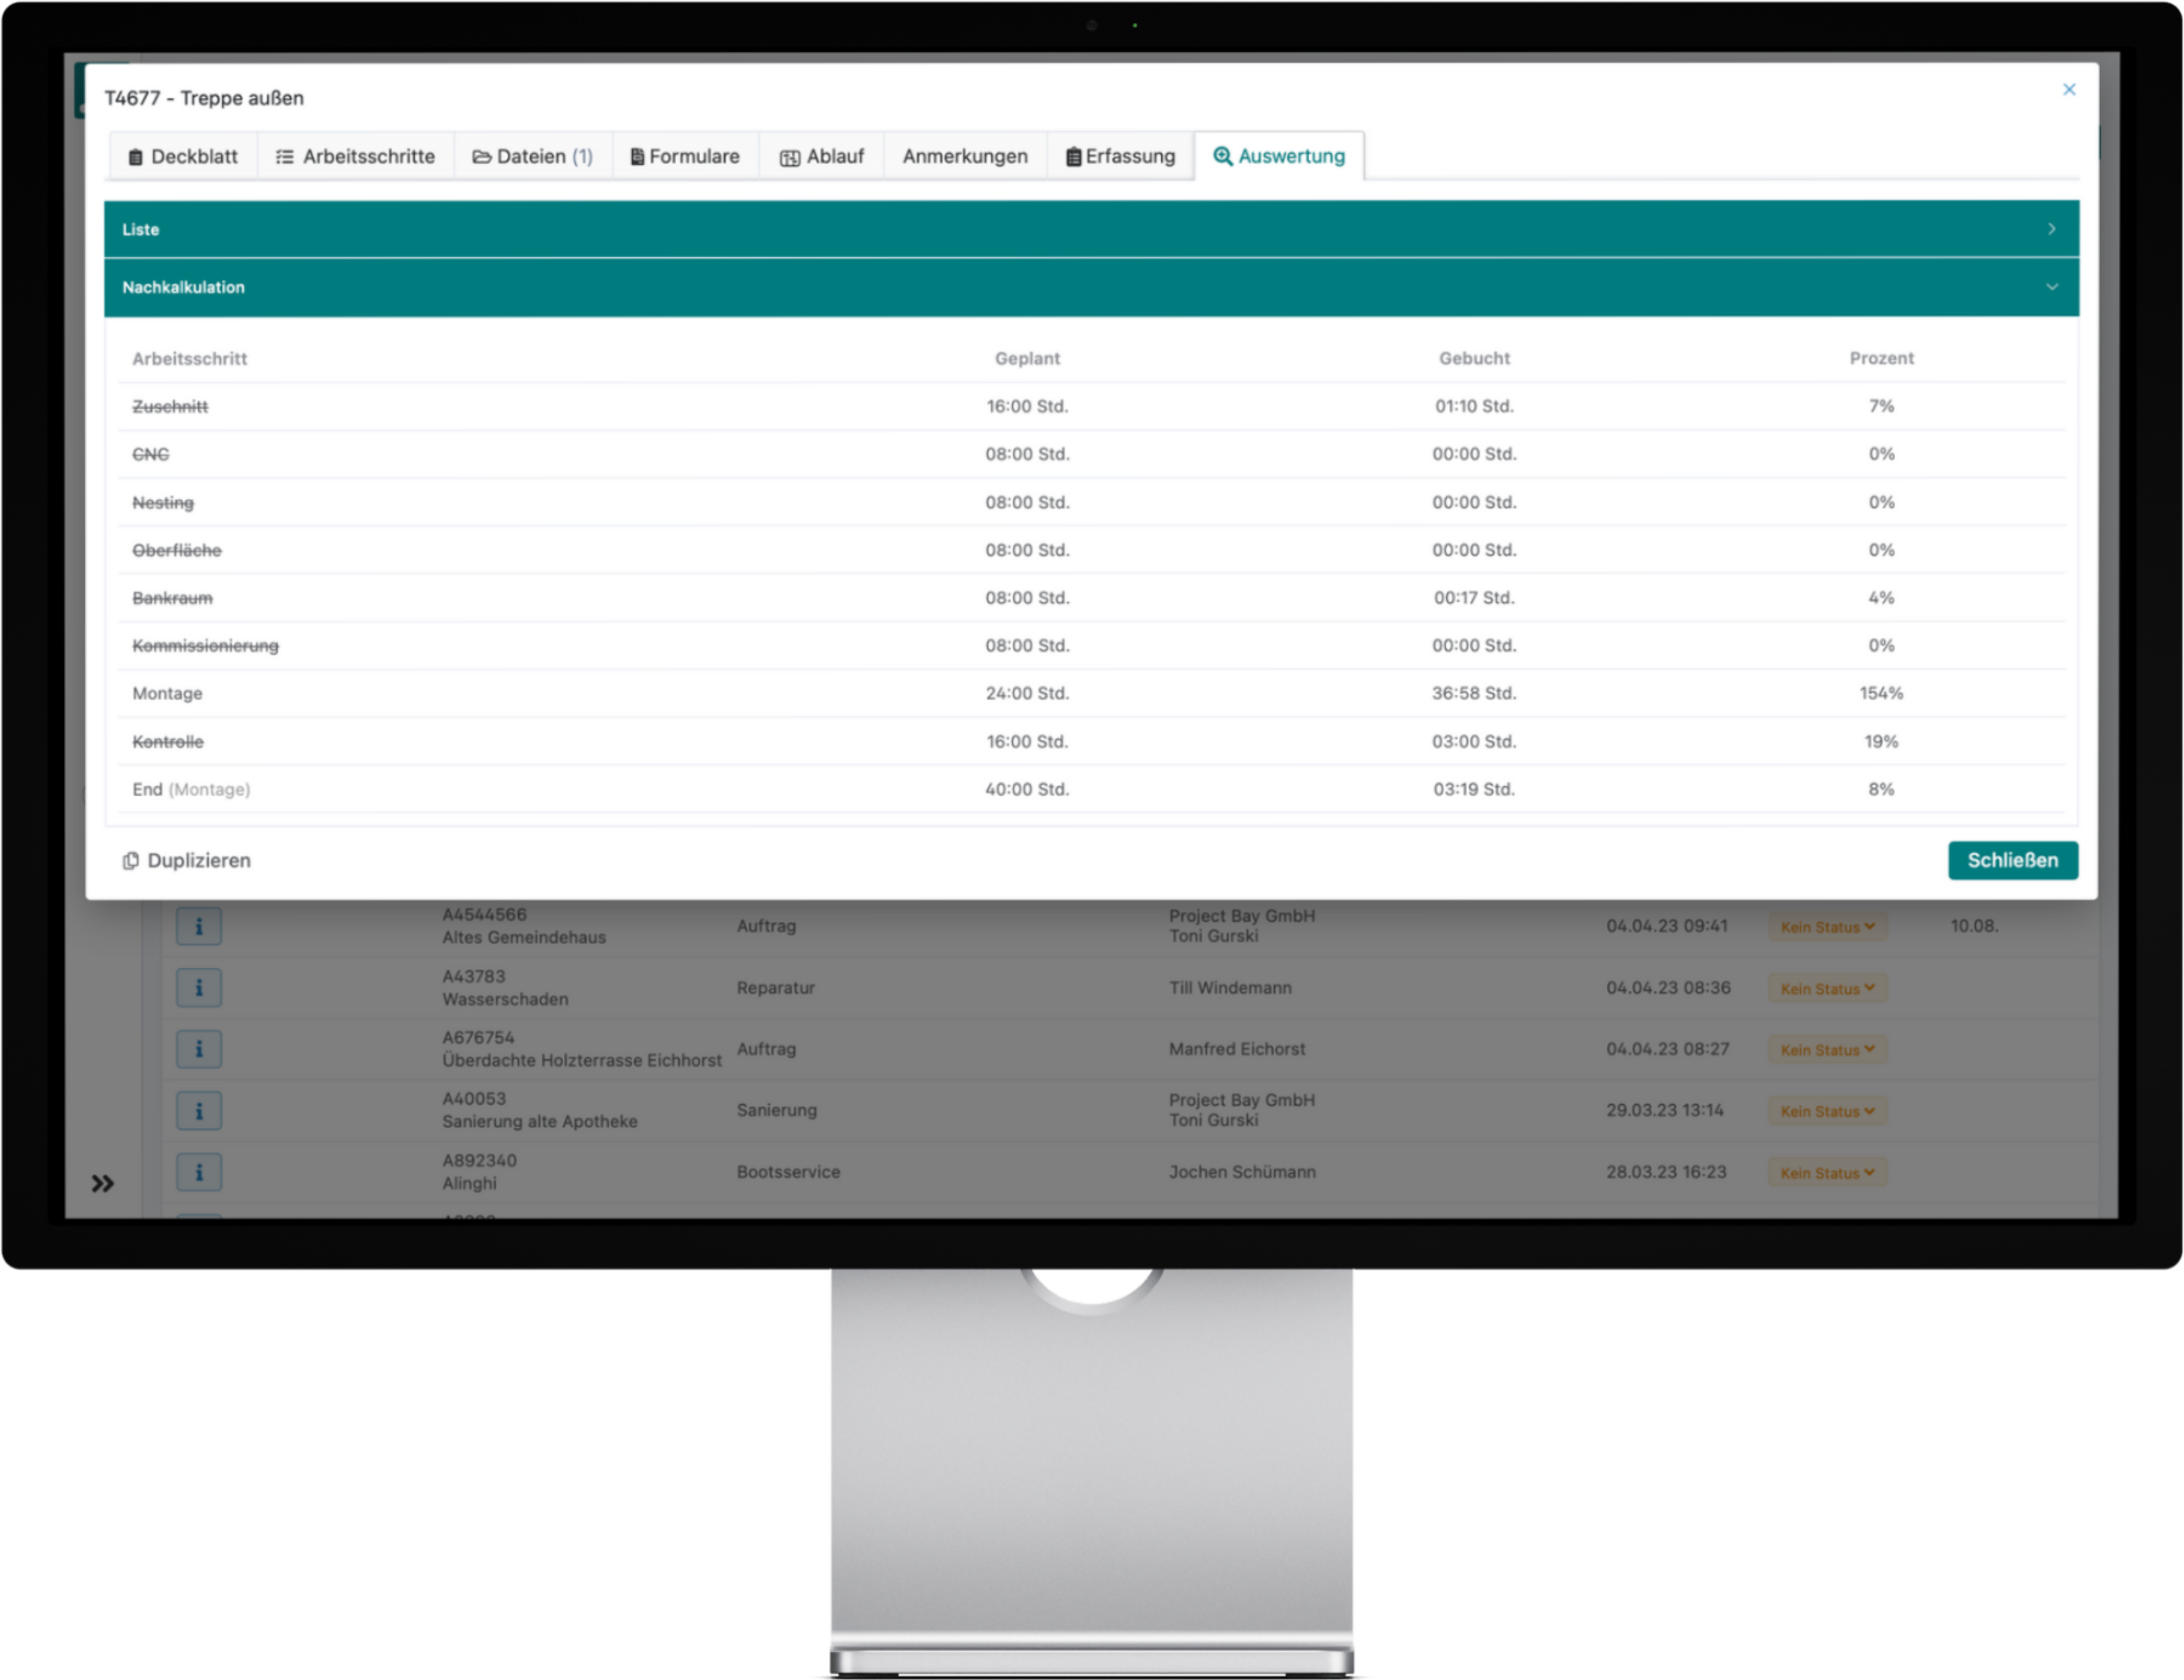Click the Duplizieren copy icon

[131, 861]
